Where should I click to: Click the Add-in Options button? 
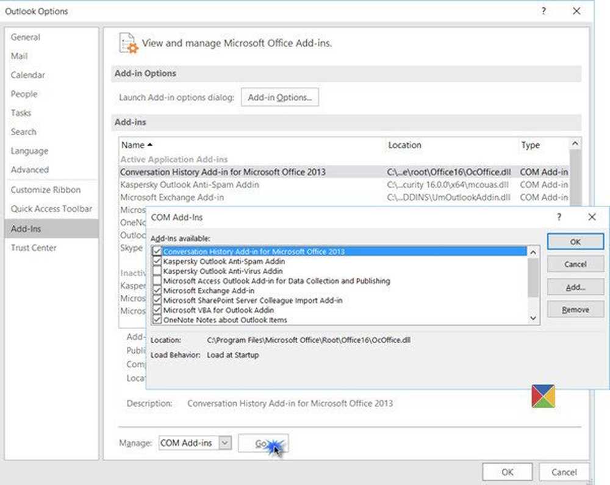279,97
